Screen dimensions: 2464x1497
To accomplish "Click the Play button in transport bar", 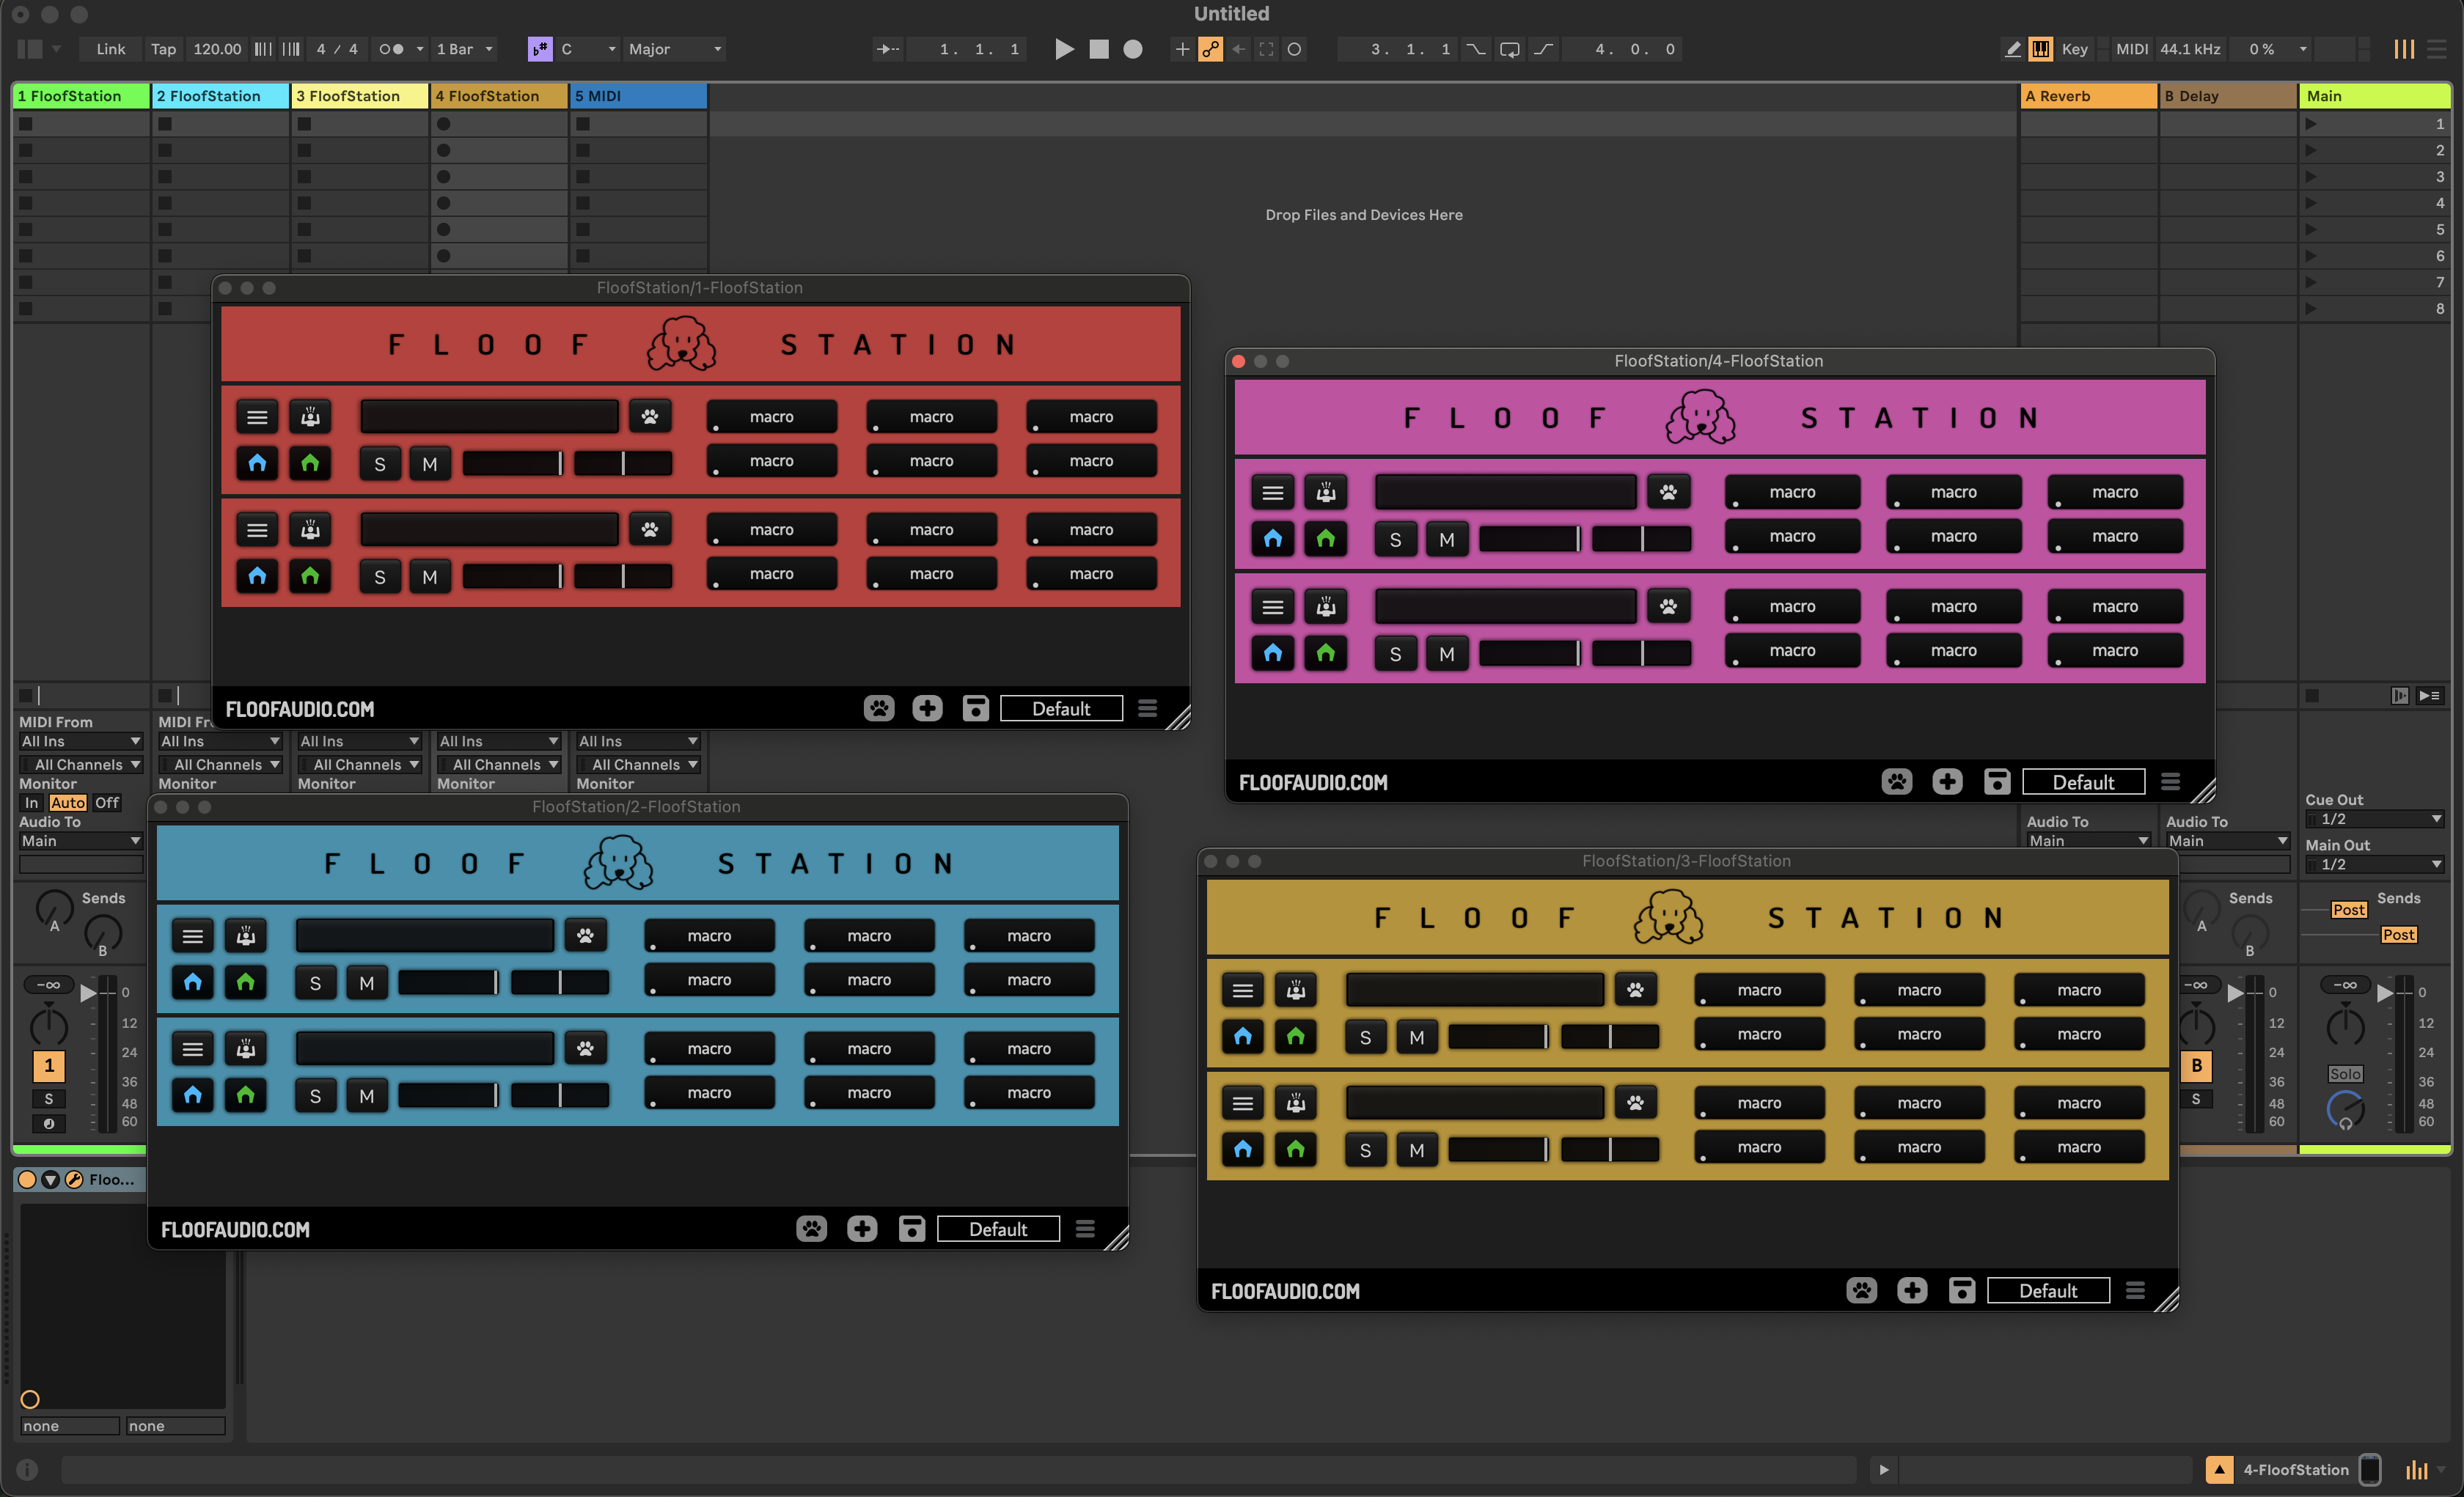I will coord(1064,49).
